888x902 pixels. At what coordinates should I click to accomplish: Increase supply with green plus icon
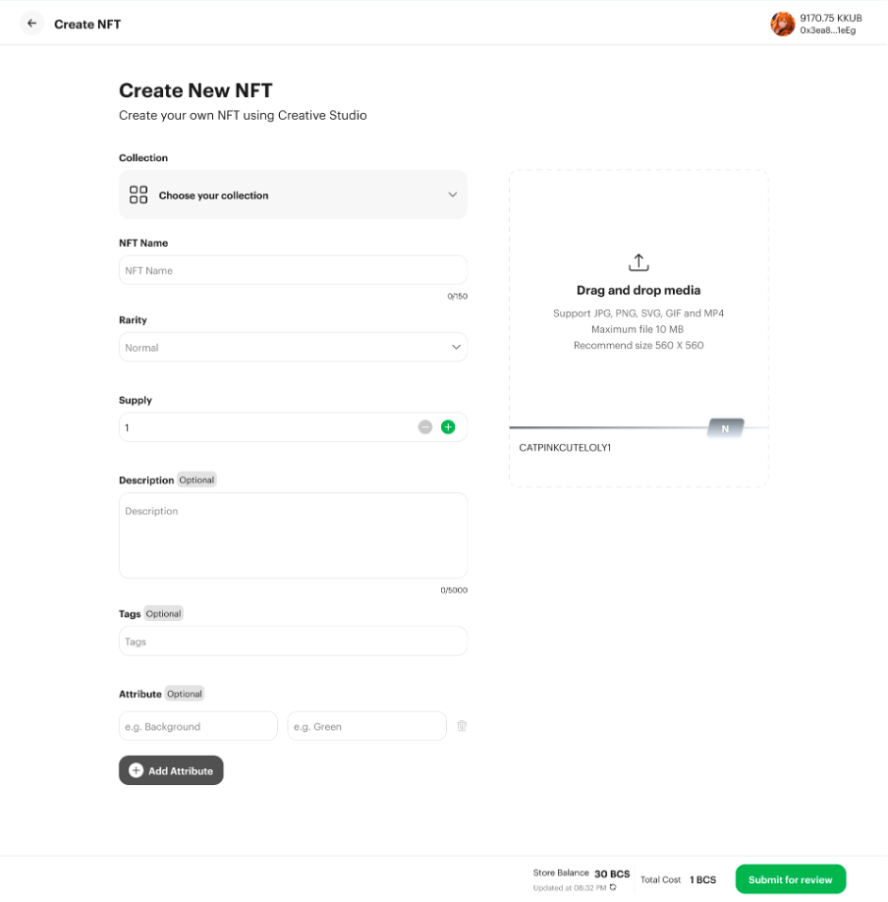click(448, 427)
